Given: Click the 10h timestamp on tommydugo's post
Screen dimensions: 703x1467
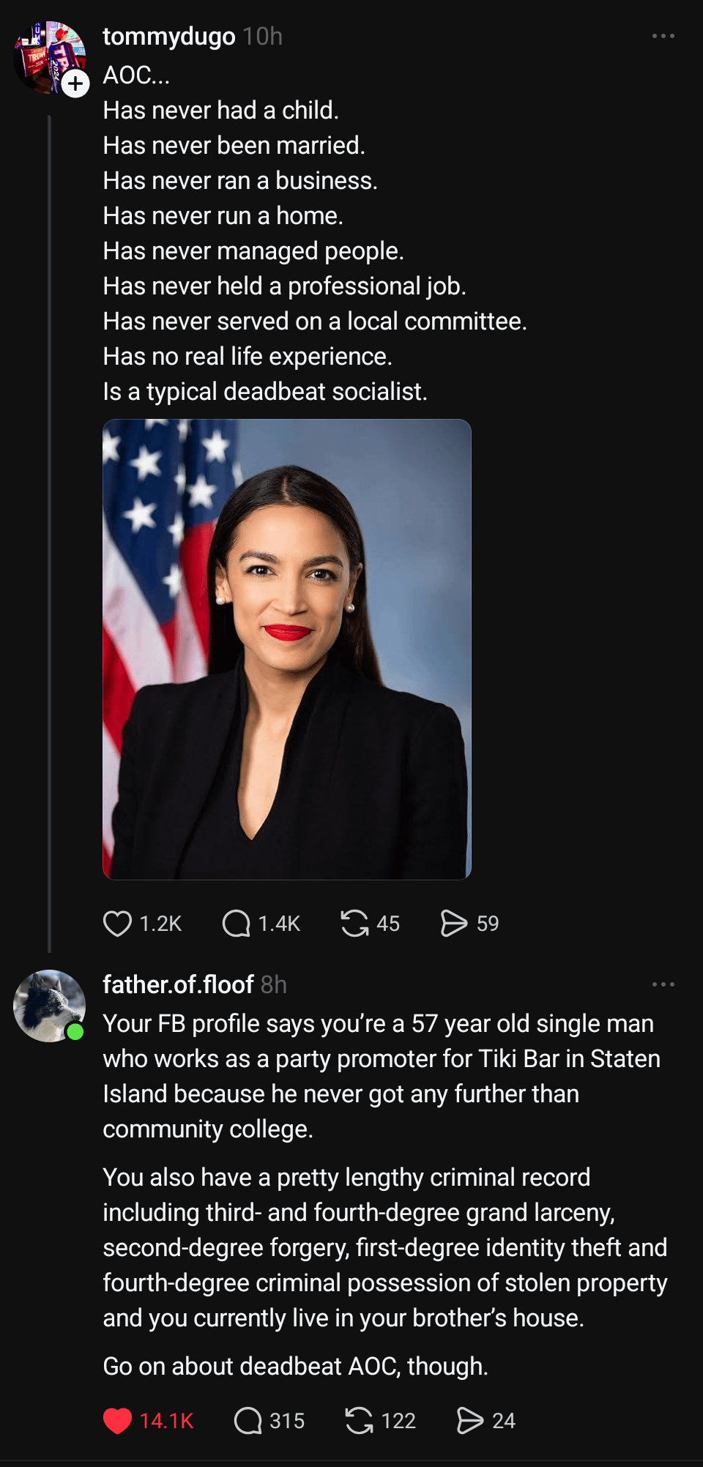Looking at the screenshot, I should click(x=262, y=36).
